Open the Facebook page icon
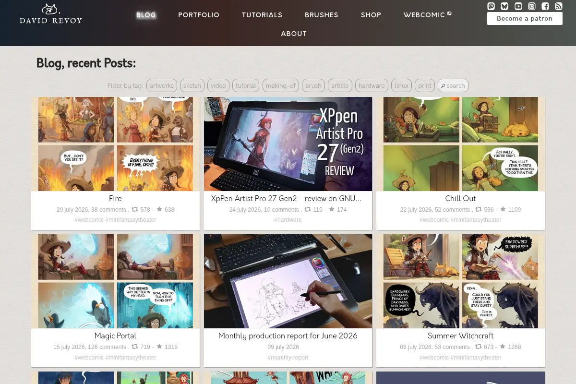This screenshot has height=384, width=576. 545,6
